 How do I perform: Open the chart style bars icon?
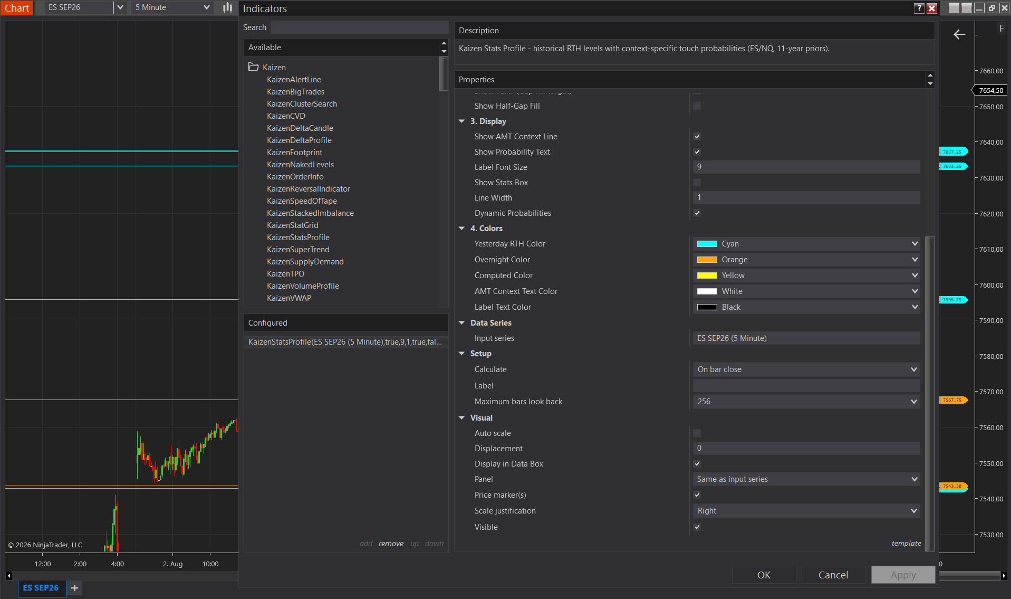coord(227,7)
